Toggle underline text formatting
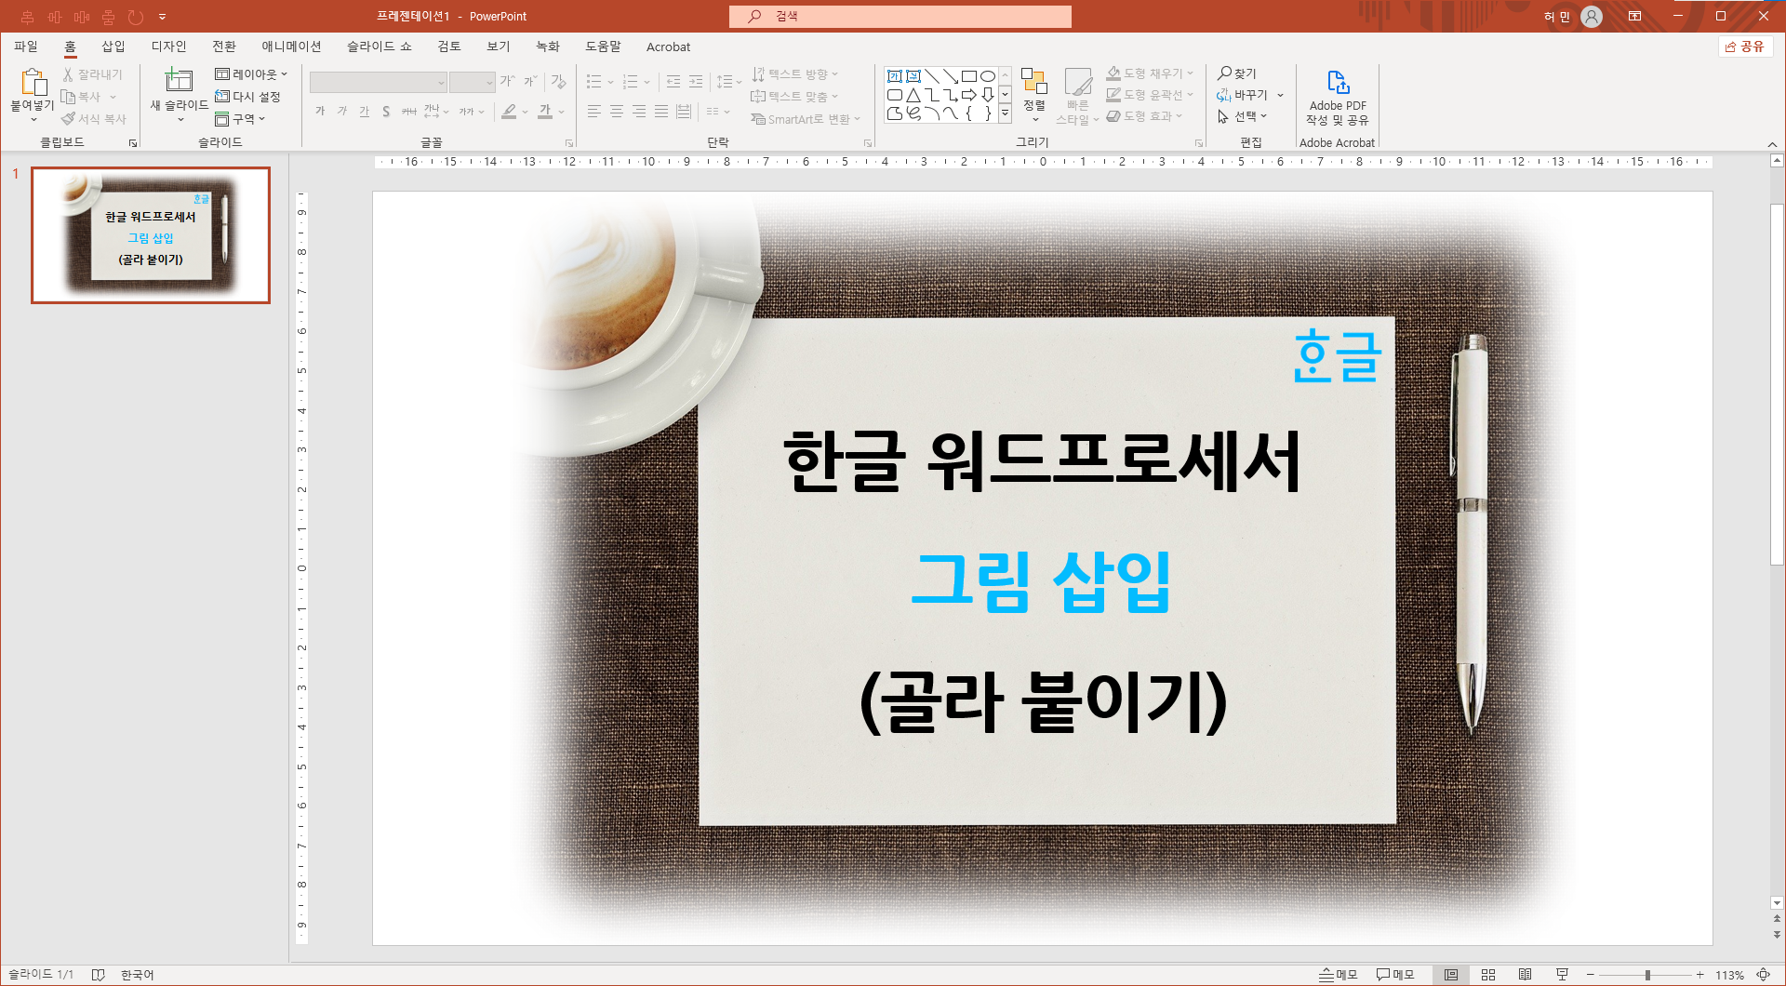 tap(365, 112)
